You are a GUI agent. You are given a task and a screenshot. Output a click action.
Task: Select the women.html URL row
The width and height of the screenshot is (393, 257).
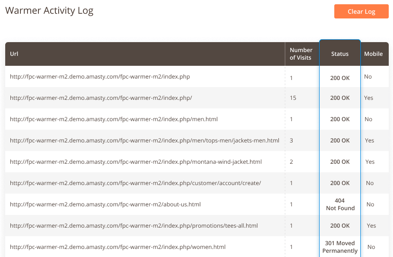[117, 247]
